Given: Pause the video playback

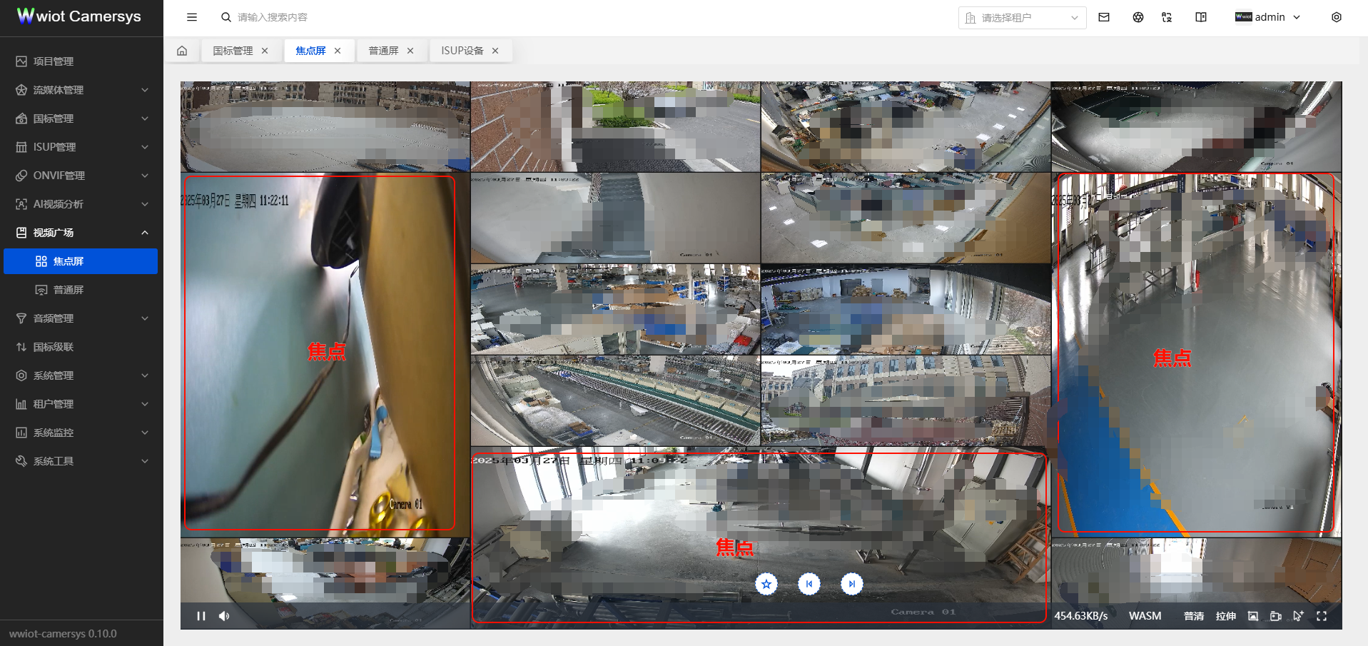Looking at the screenshot, I should coord(201,616).
